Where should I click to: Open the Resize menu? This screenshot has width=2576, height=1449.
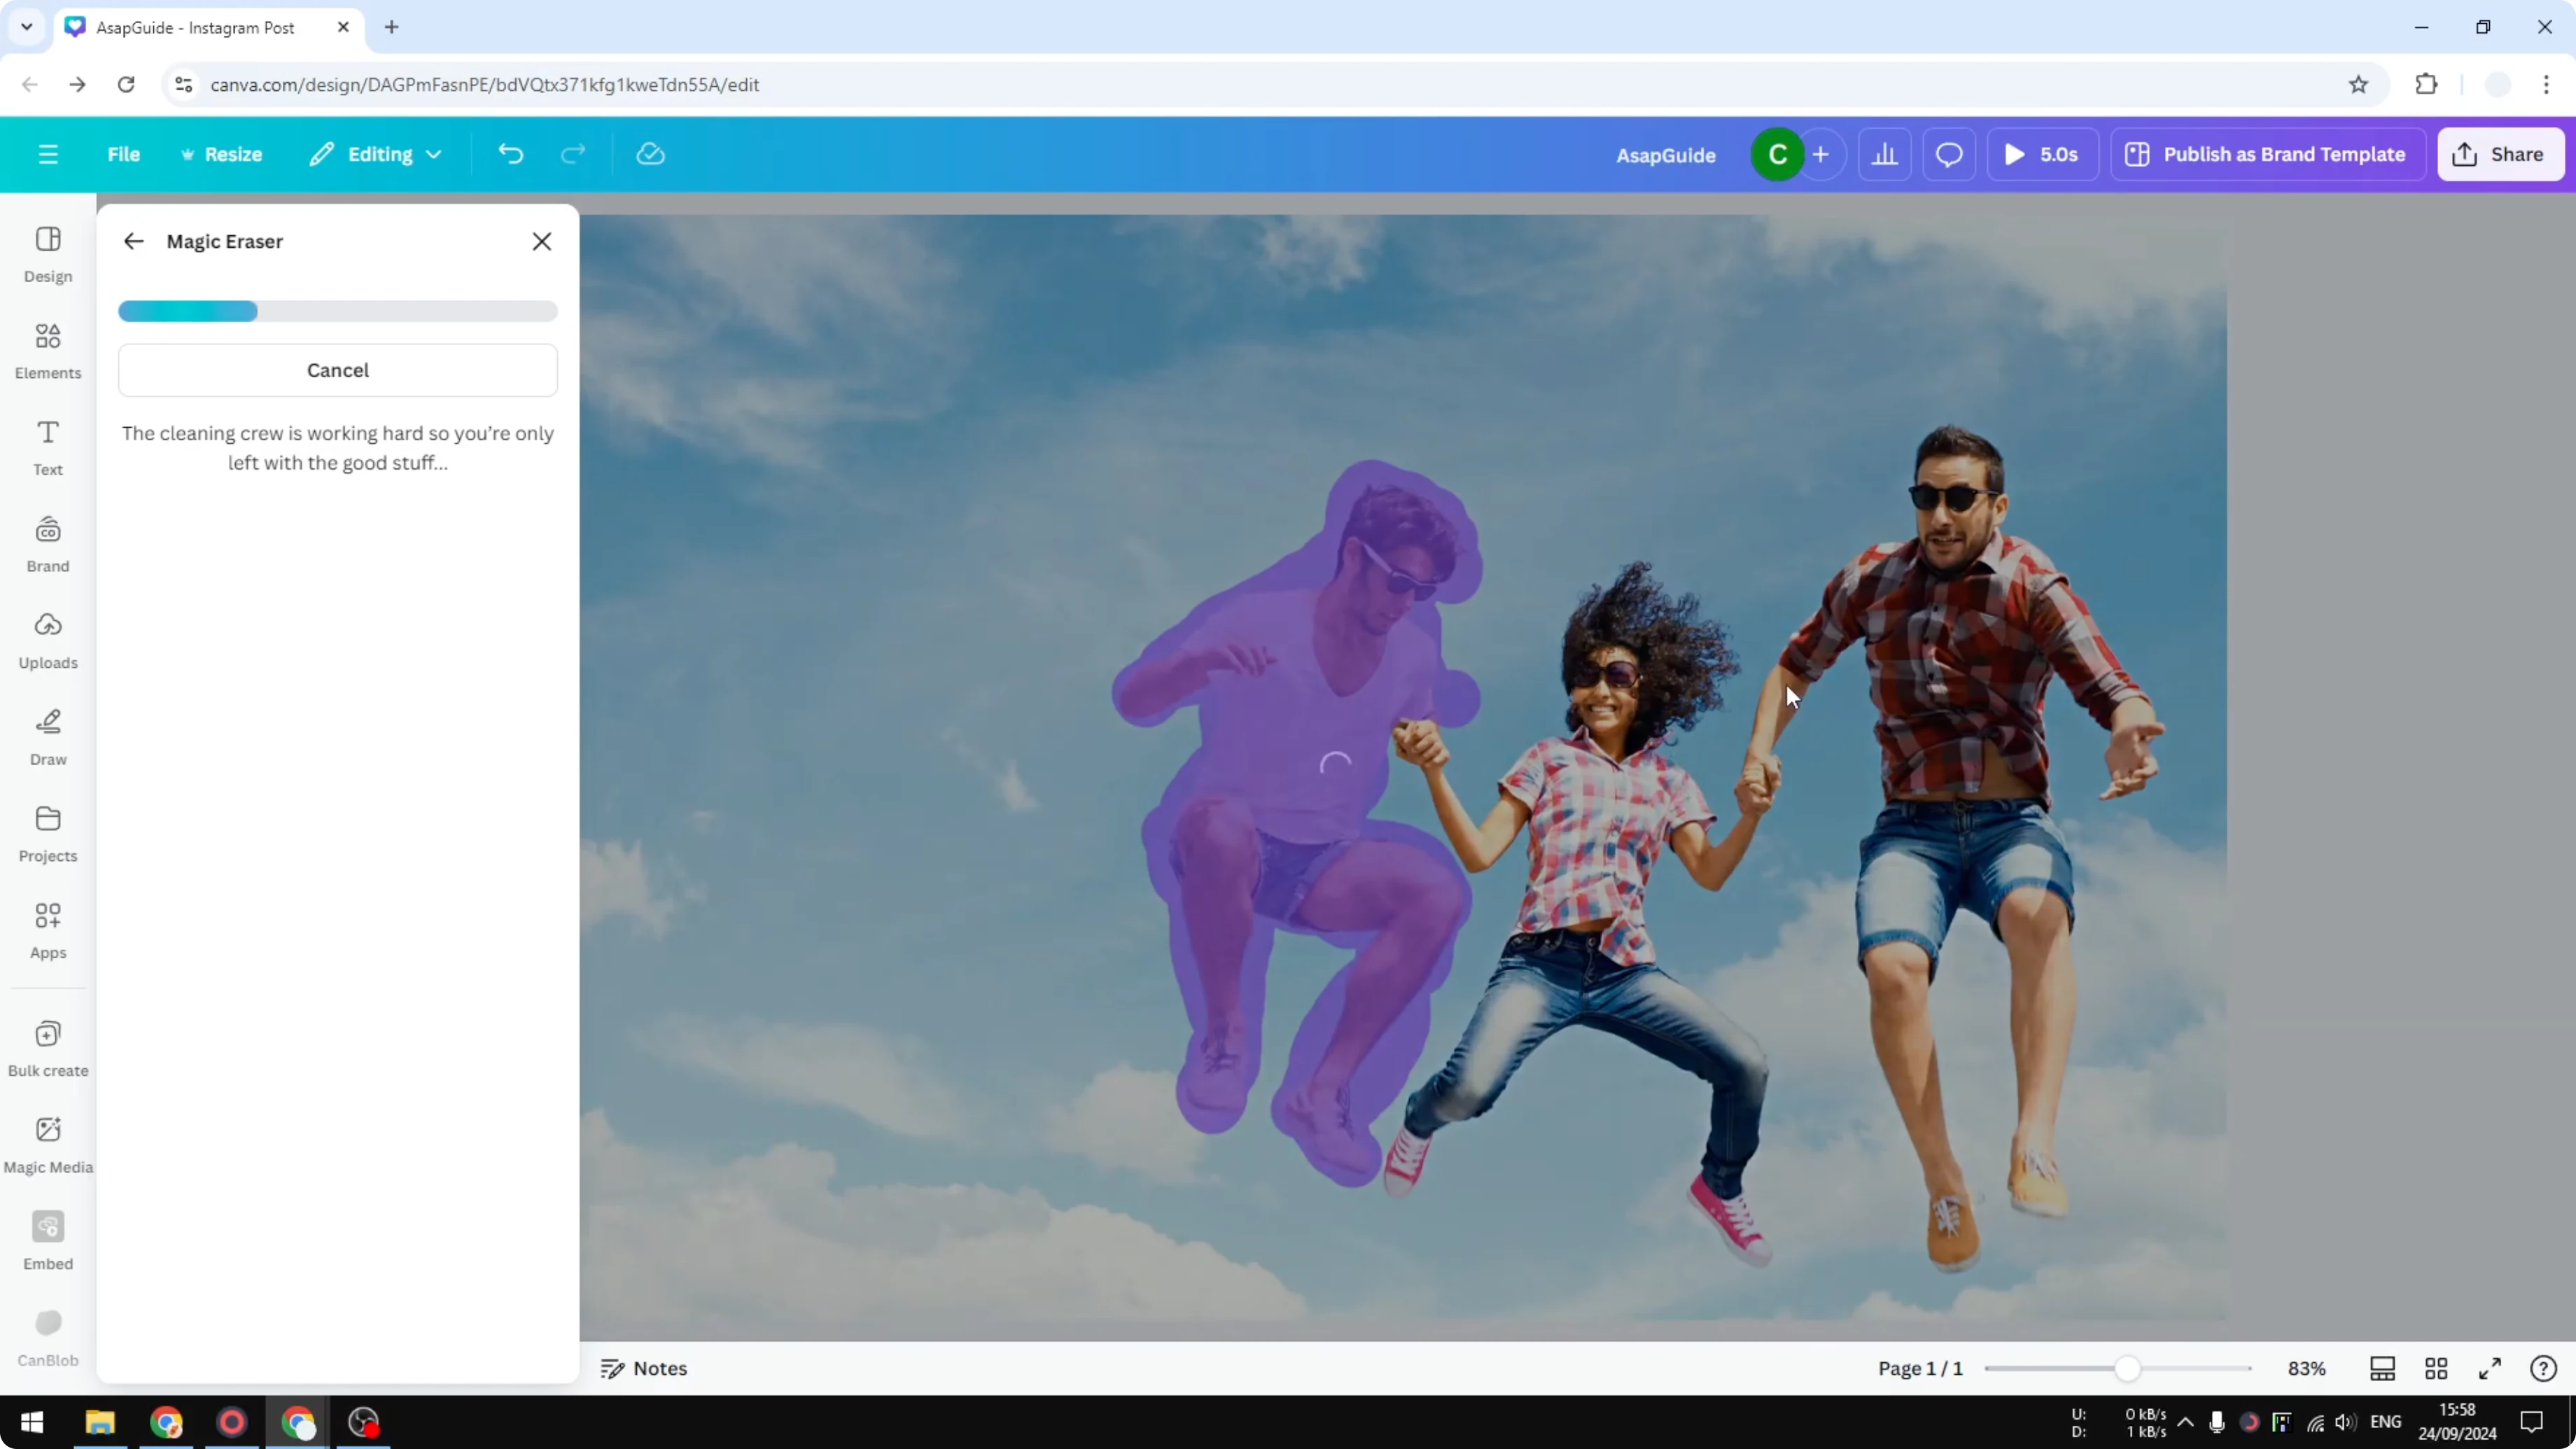click(x=221, y=154)
